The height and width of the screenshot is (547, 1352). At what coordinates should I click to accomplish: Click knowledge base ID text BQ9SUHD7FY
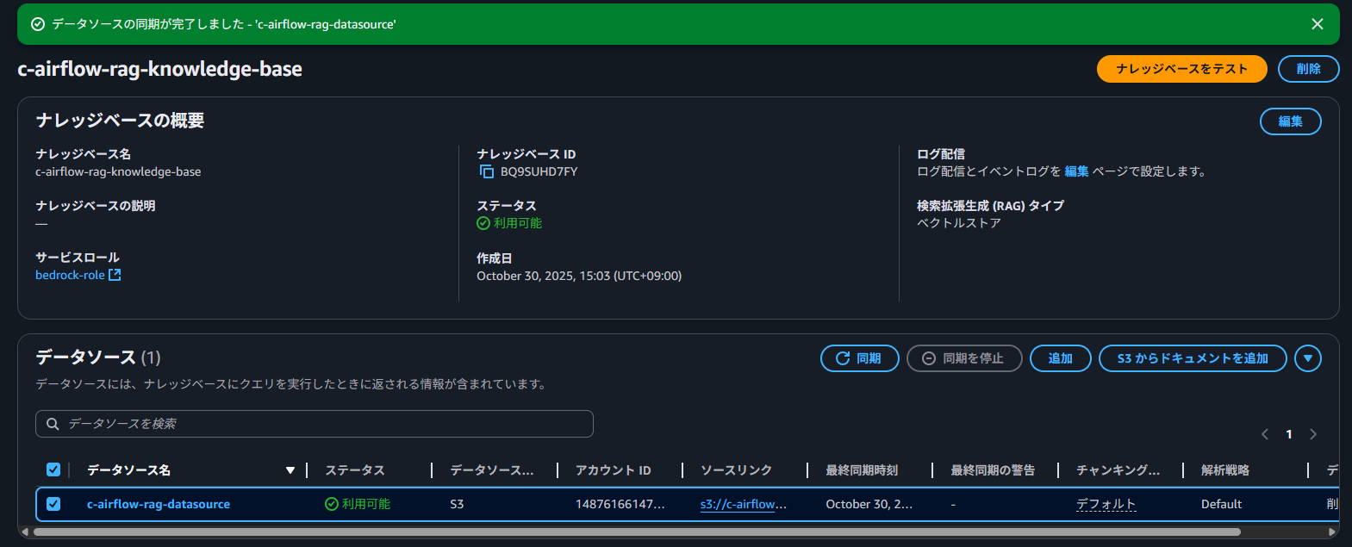[539, 171]
